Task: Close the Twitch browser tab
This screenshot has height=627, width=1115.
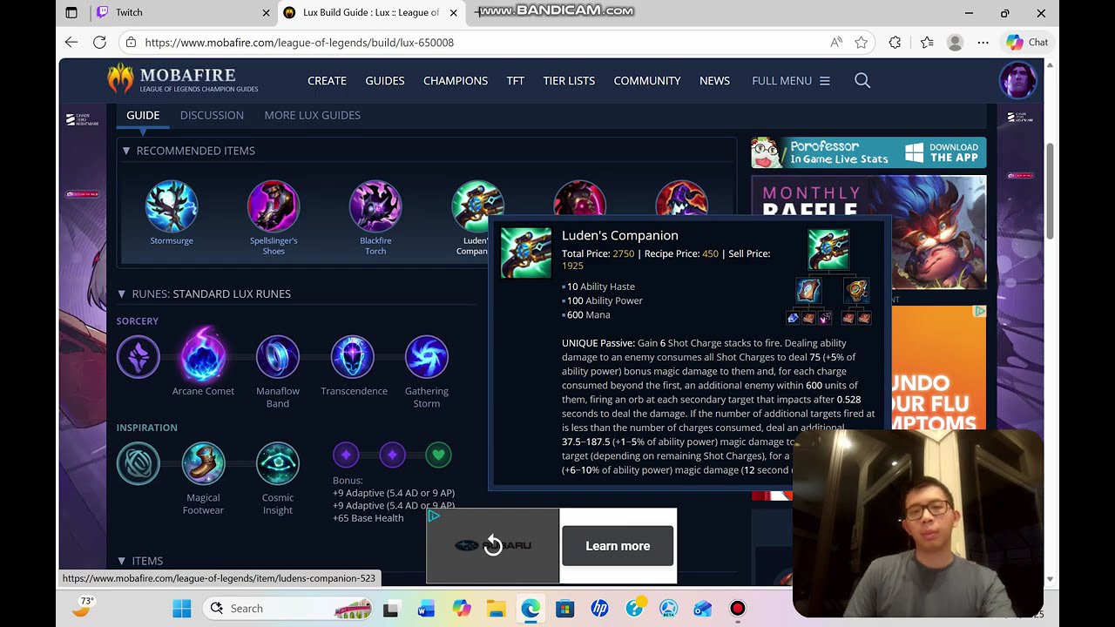Action: [266, 12]
